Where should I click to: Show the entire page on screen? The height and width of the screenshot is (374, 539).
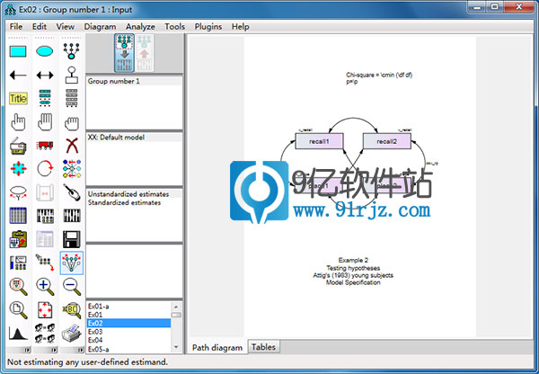[x=18, y=309]
